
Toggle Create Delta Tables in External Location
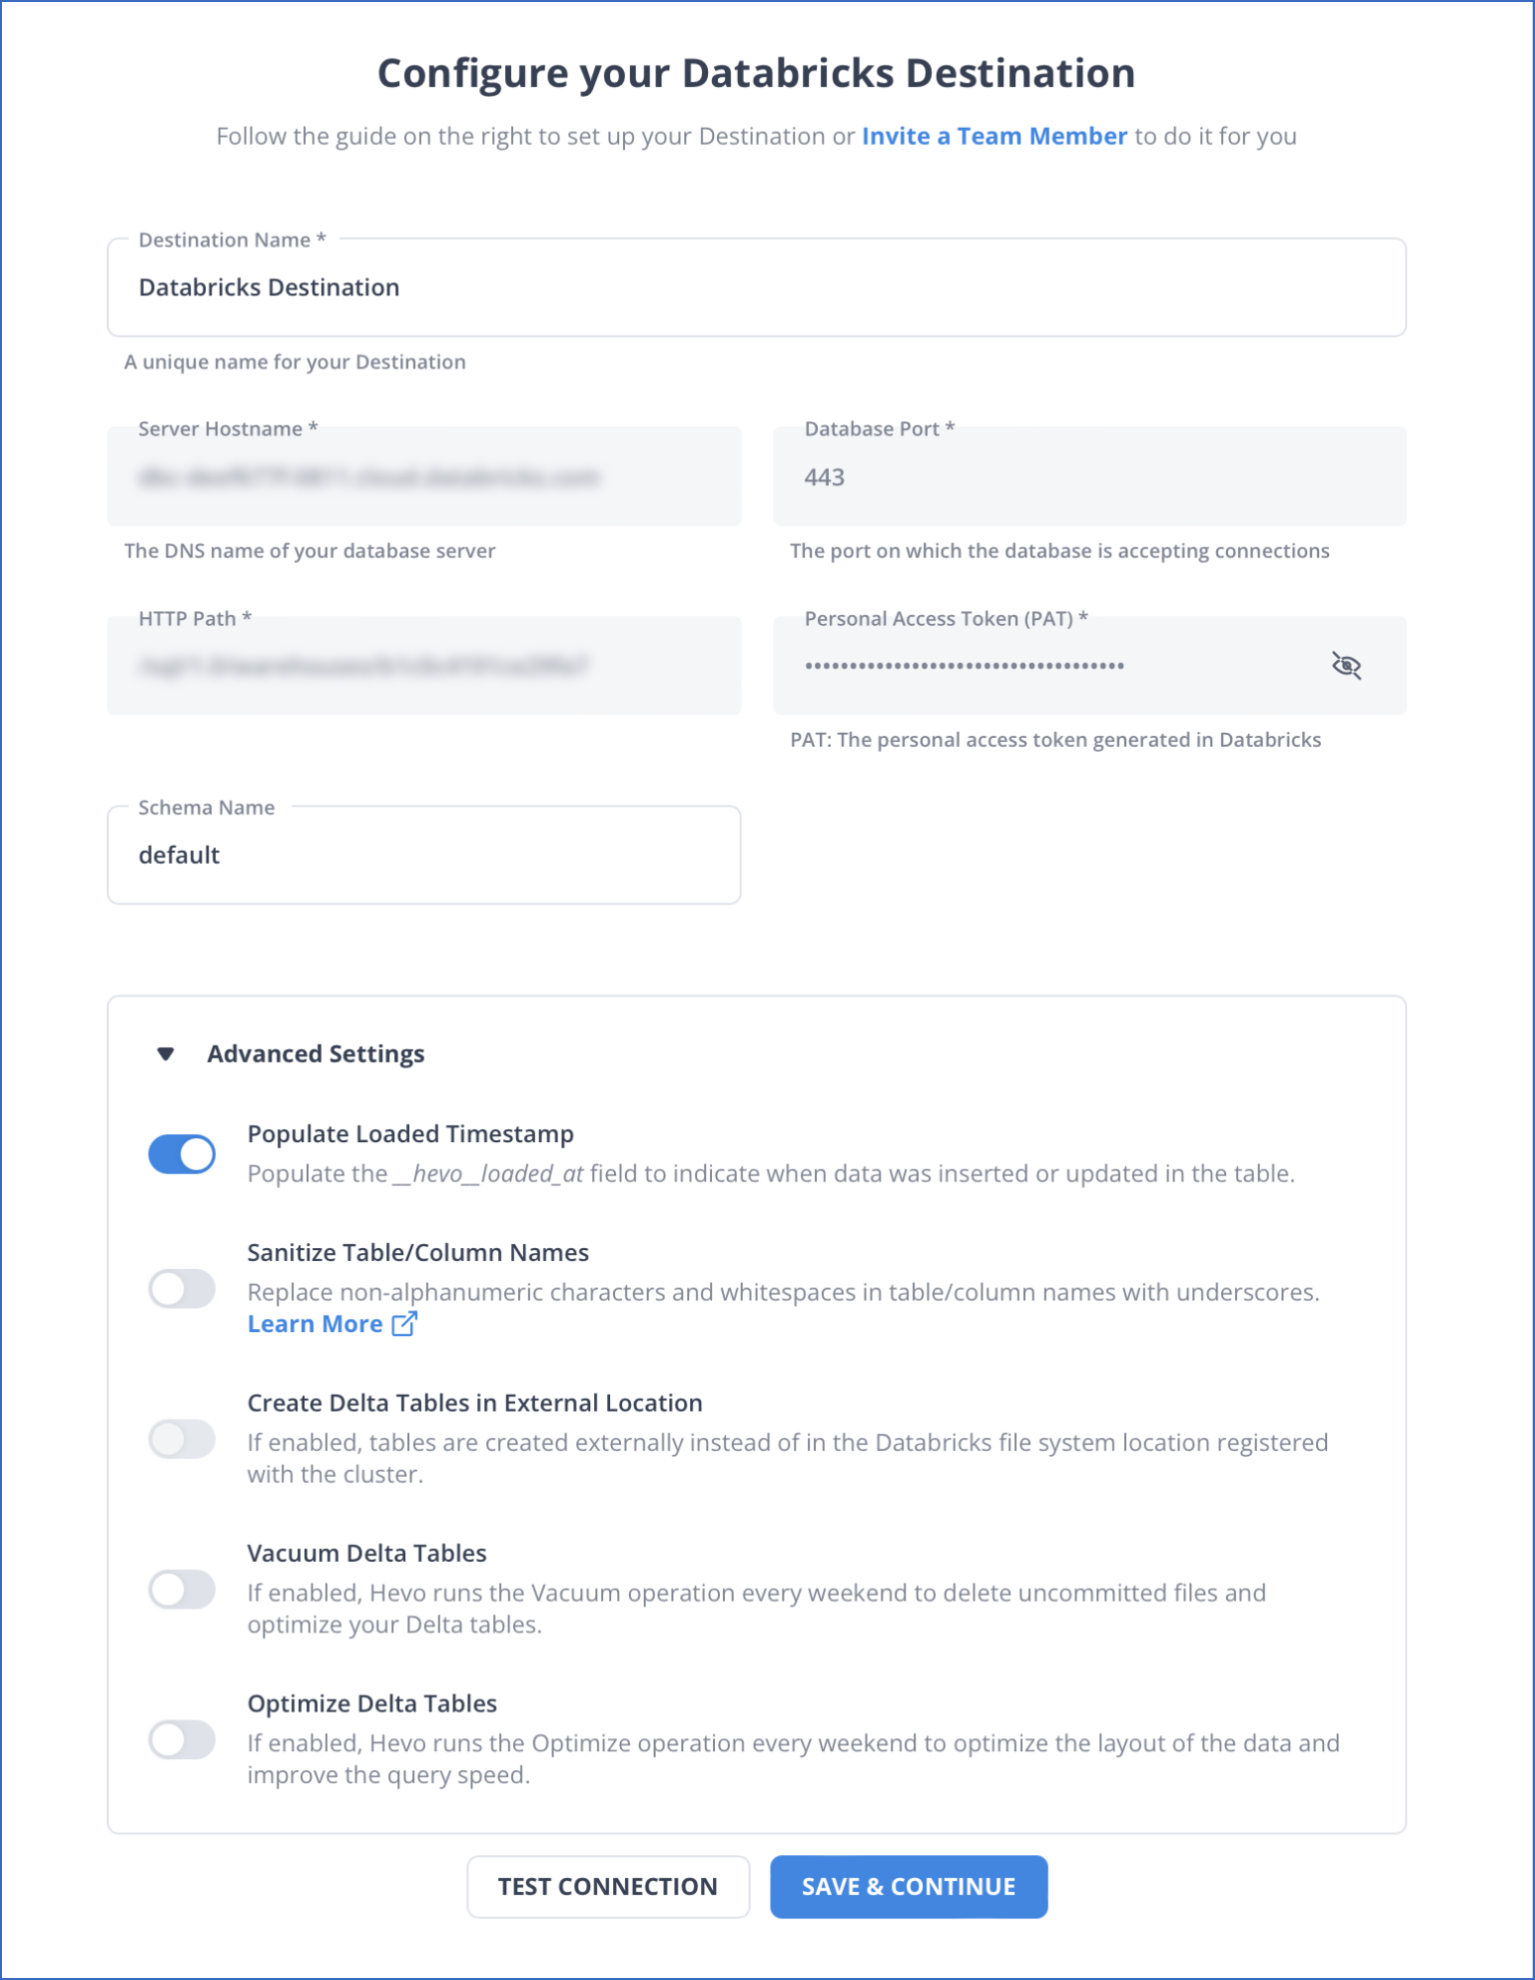tap(182, 1439)
